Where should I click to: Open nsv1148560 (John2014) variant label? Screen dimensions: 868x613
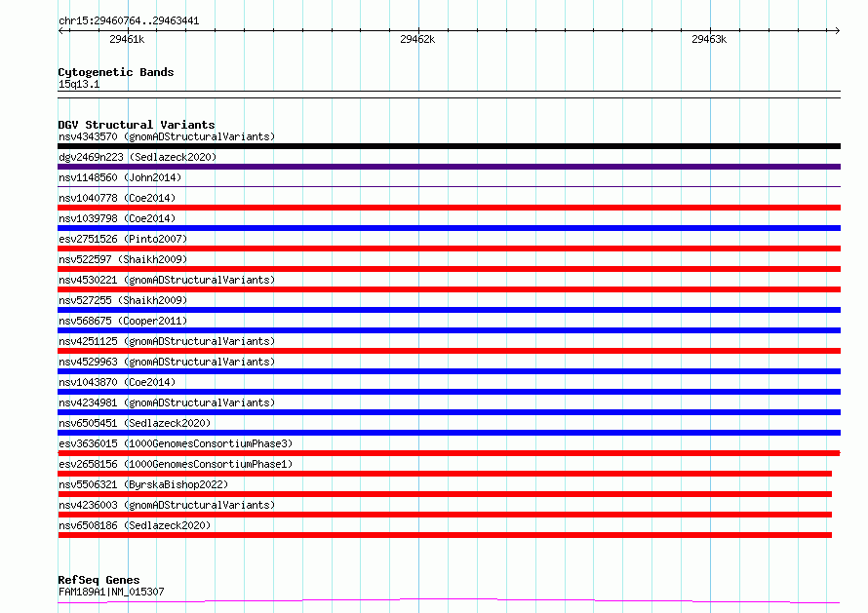click(120, 177)
